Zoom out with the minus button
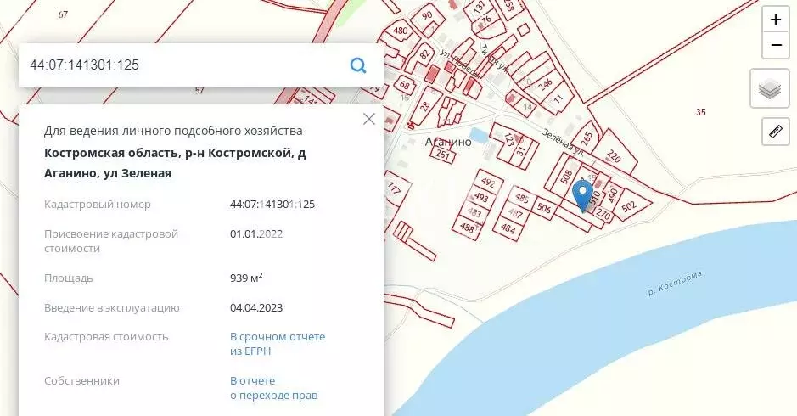797x416 pixels. click(775, 44)
